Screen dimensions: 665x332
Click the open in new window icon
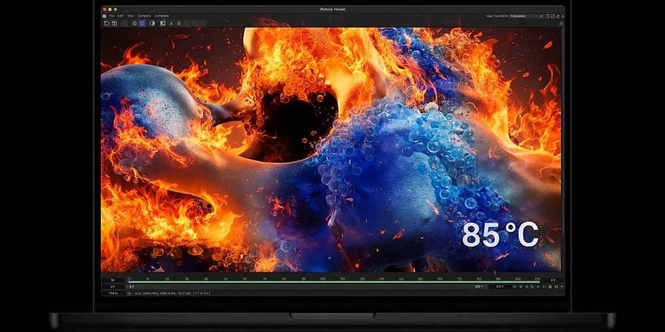tap(553, 16)
